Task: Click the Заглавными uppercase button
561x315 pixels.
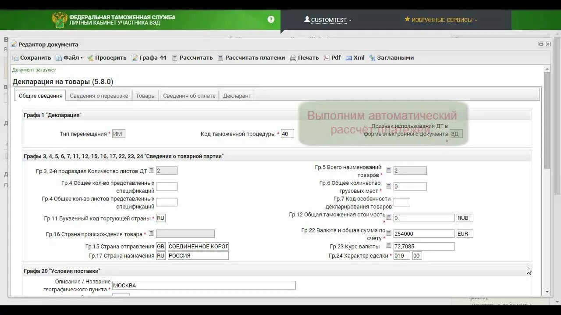Action: coord(391,57)
